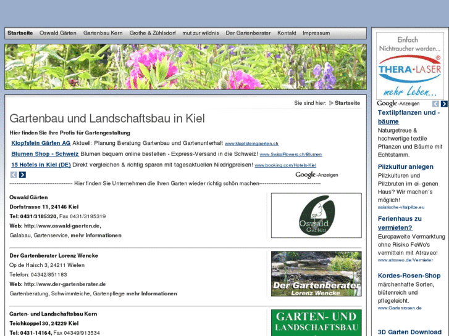Click text Oswald Gärten company name
Screen dimensions: 449x336
pos(28,197)
